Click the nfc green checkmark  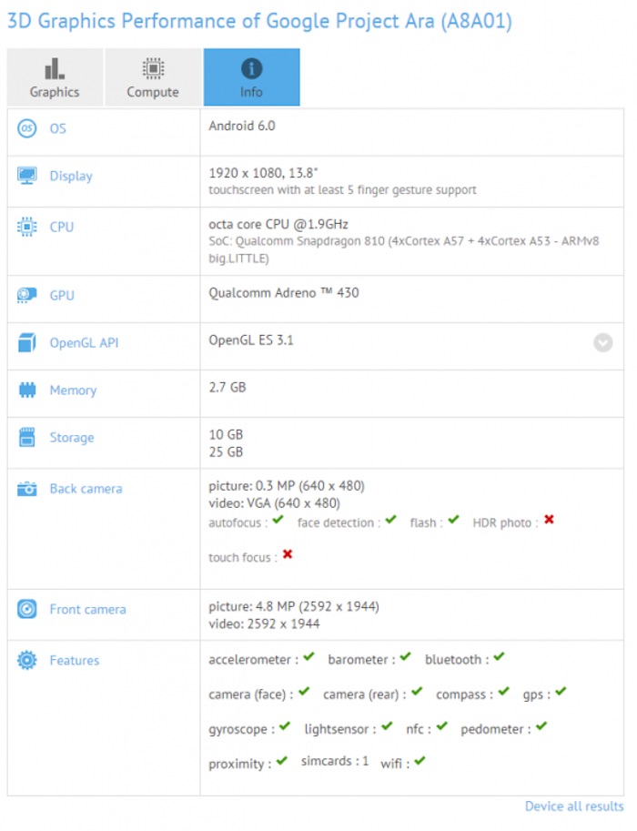point(442,726)
